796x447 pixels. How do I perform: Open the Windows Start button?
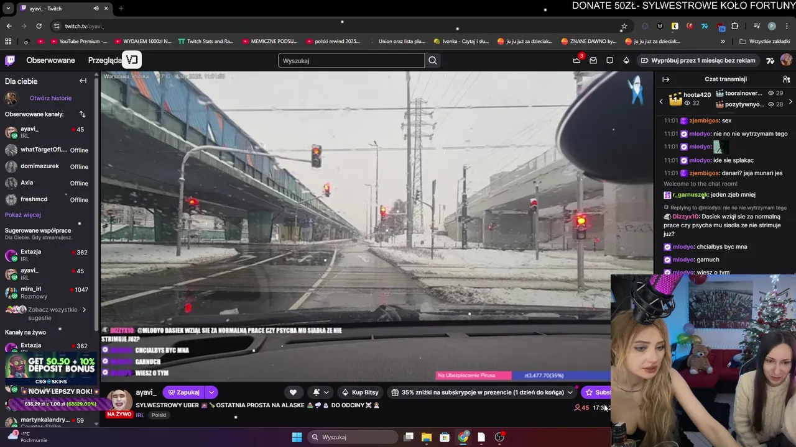pos(297,437)
